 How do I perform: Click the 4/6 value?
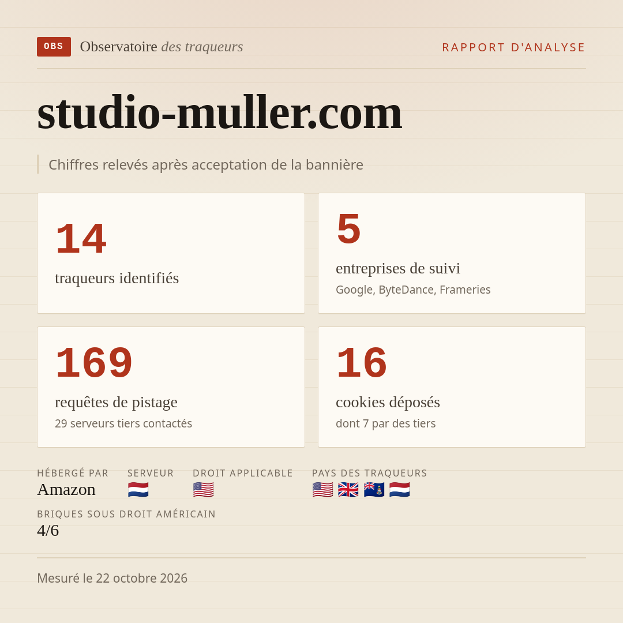click(48, 531)
